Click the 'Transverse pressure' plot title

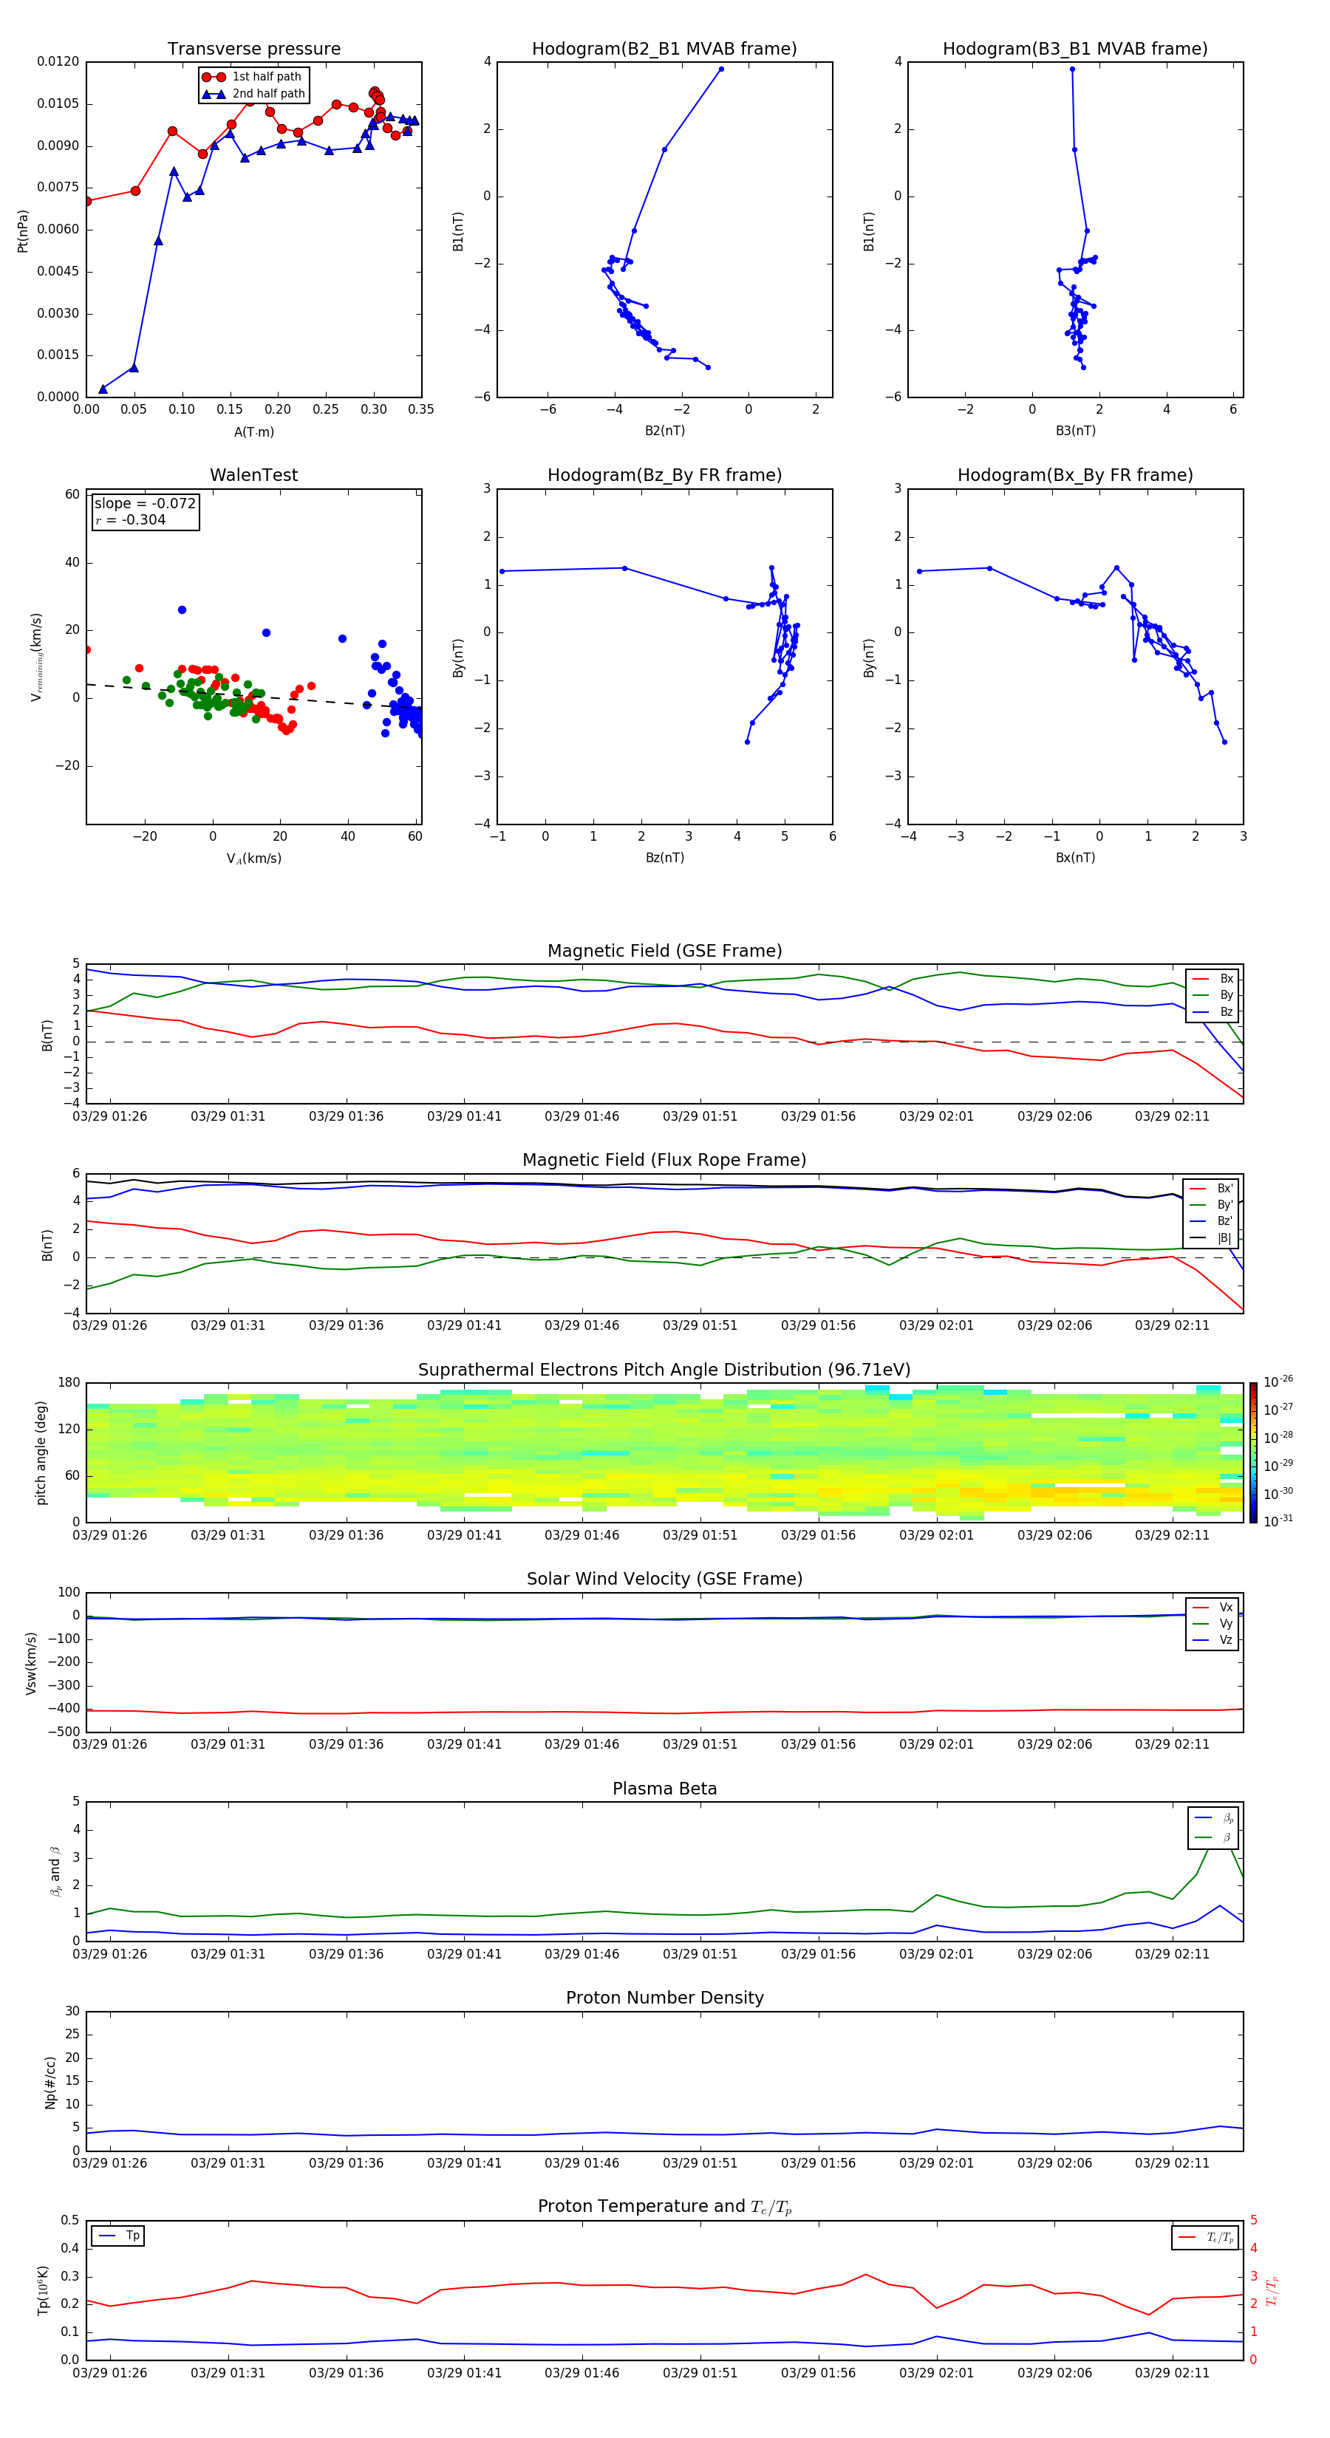pyautogui.click(x=253, y=48)
